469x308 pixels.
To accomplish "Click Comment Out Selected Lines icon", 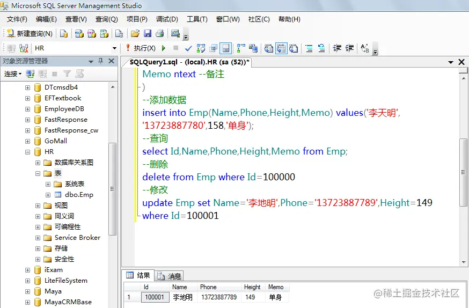I will (x=309, y=48).
